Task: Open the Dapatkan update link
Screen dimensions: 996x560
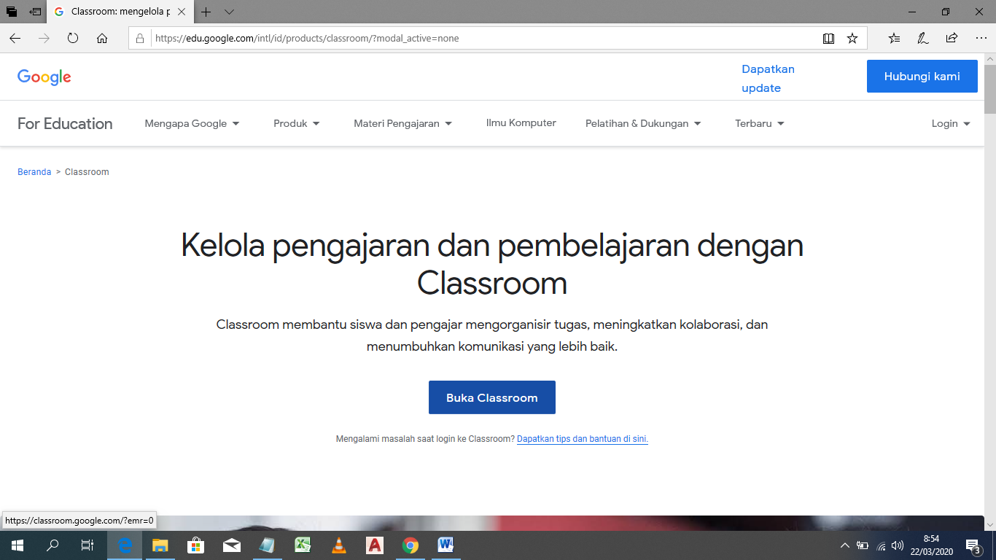Action: (768, 79)
